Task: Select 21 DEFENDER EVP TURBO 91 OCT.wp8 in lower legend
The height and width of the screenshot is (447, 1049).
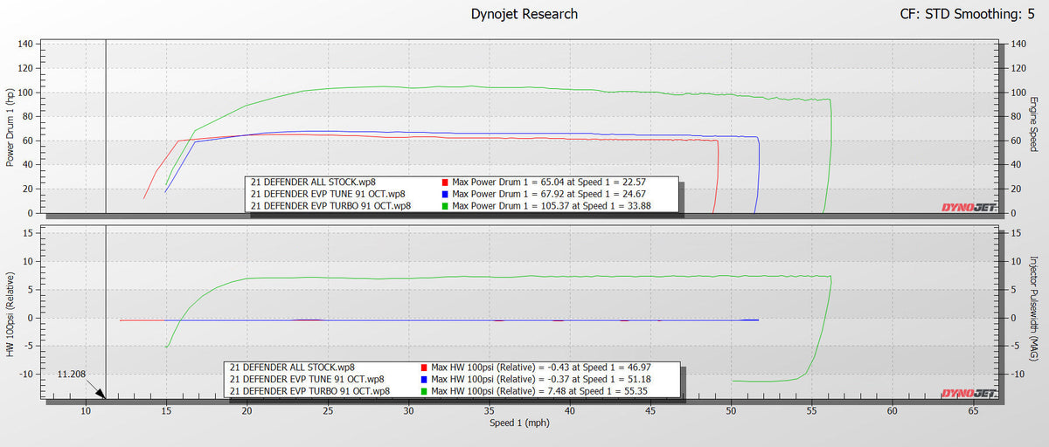Action: point(309,391)
